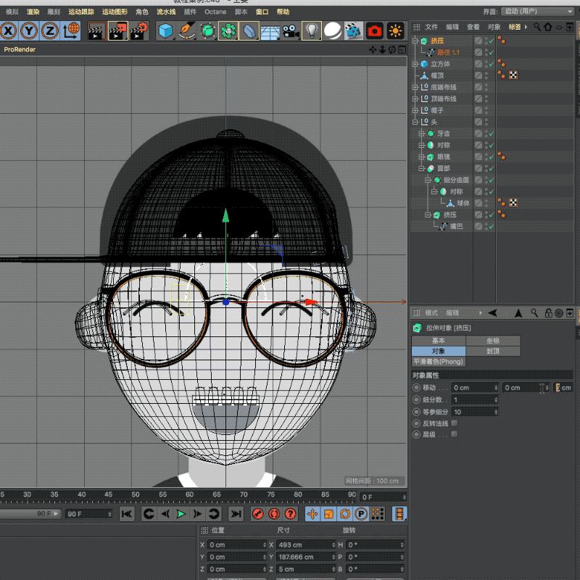This screenshot has width=580, height=580.
Task: Open the camera object icon
Action: 291,31
